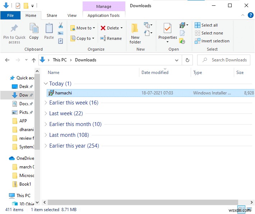
Task: Go up one folder level with up arrow
Action: 34,60
